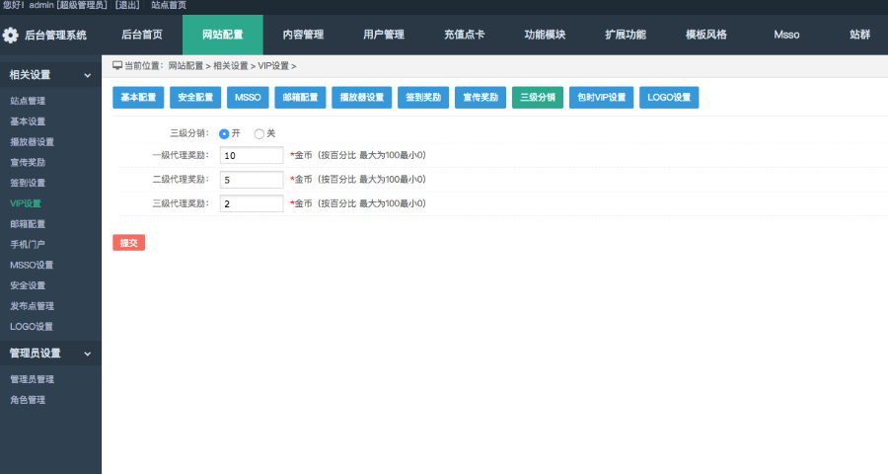Click the 二级代理奖励 field label
This screenshot has height=474, width=888.
pos(181,179)
